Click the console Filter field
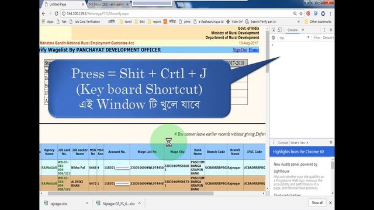Image resolution: width=374 pixels, height=210 pixels. point(317,37)
